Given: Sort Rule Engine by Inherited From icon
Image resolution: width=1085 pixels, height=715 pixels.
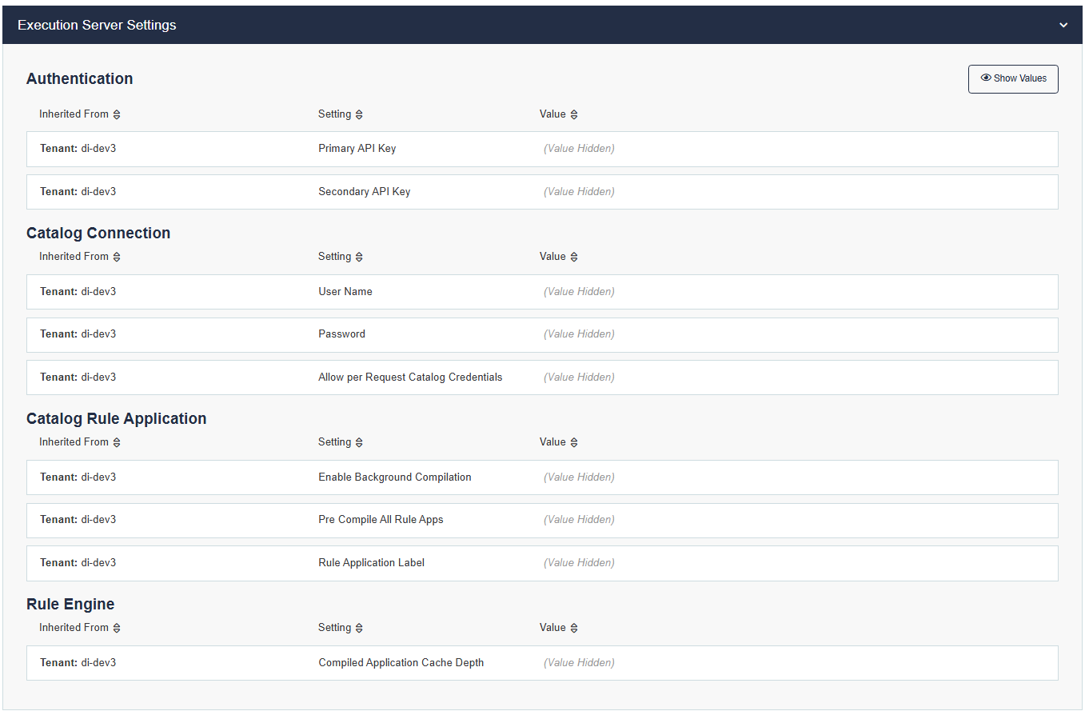Looking at the screenshot, I should click(x=117, y=628).
